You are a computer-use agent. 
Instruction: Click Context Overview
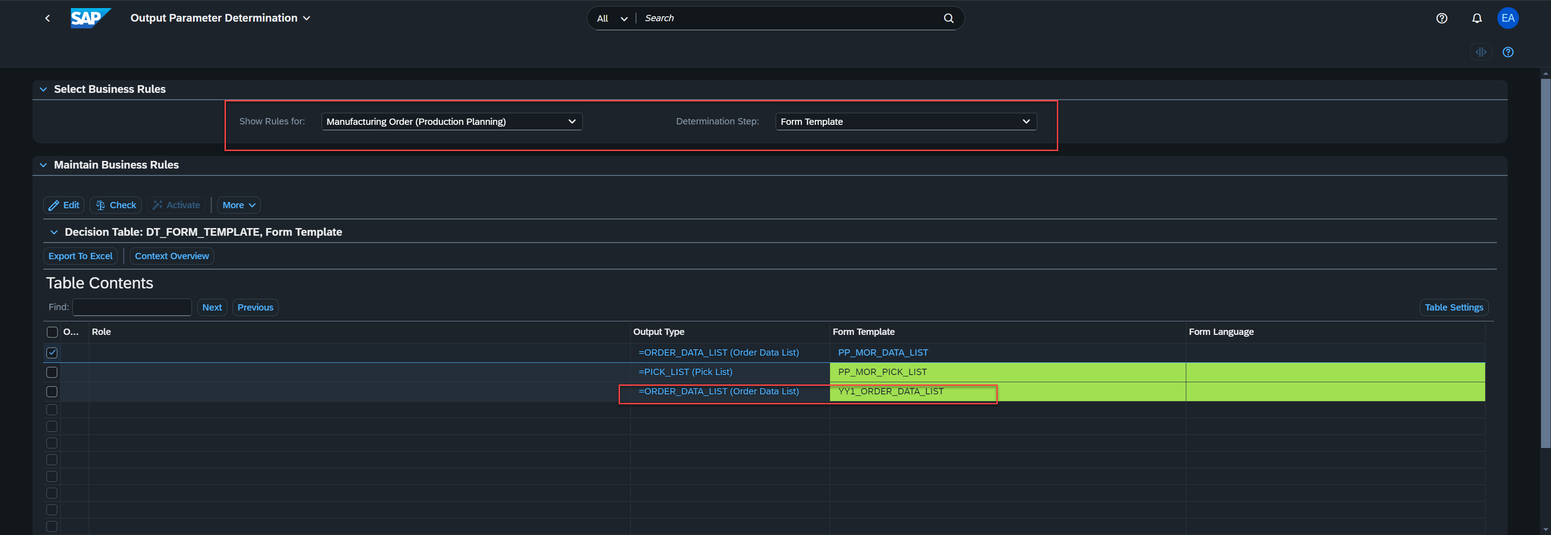[172, 256]
